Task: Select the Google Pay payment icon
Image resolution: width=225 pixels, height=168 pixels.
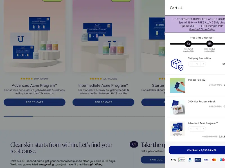Action: pos(181,160)
